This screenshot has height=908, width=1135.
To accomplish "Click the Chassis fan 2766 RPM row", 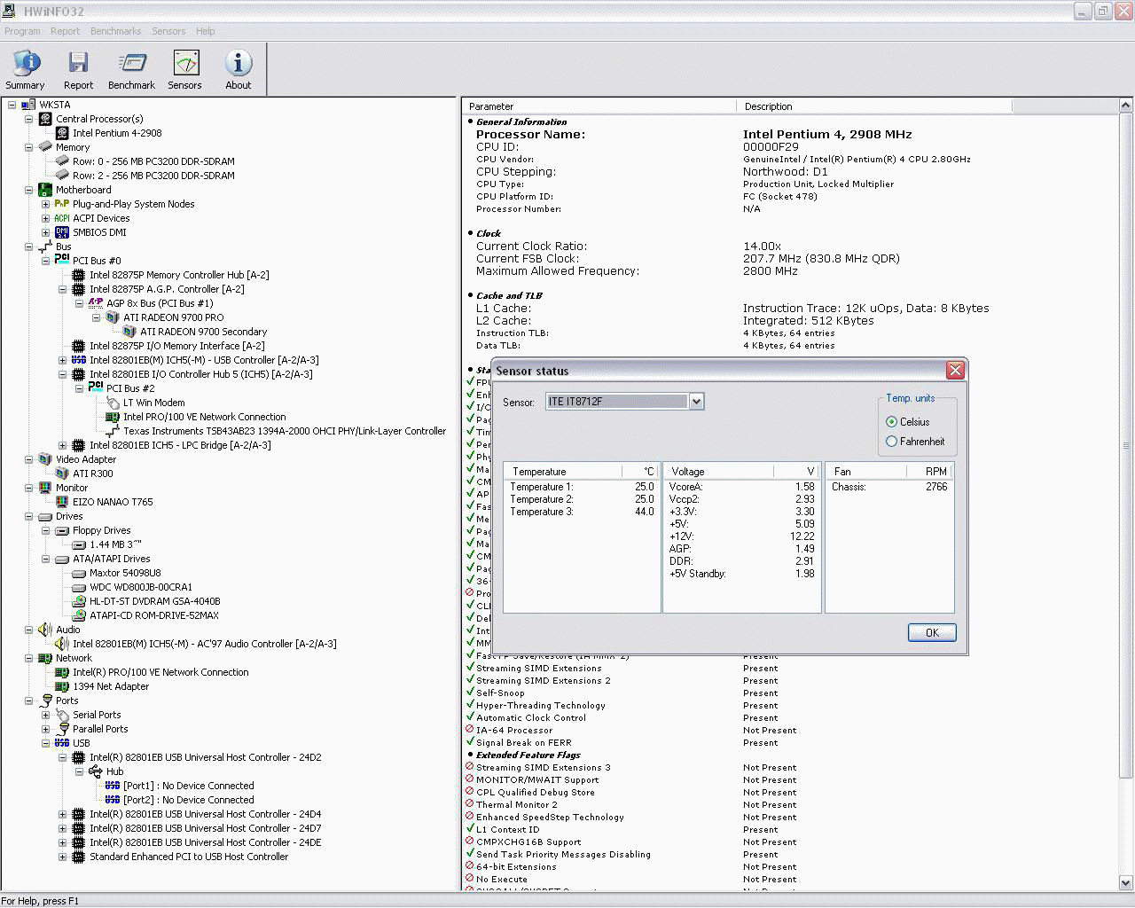I will (x=889, y=487).
